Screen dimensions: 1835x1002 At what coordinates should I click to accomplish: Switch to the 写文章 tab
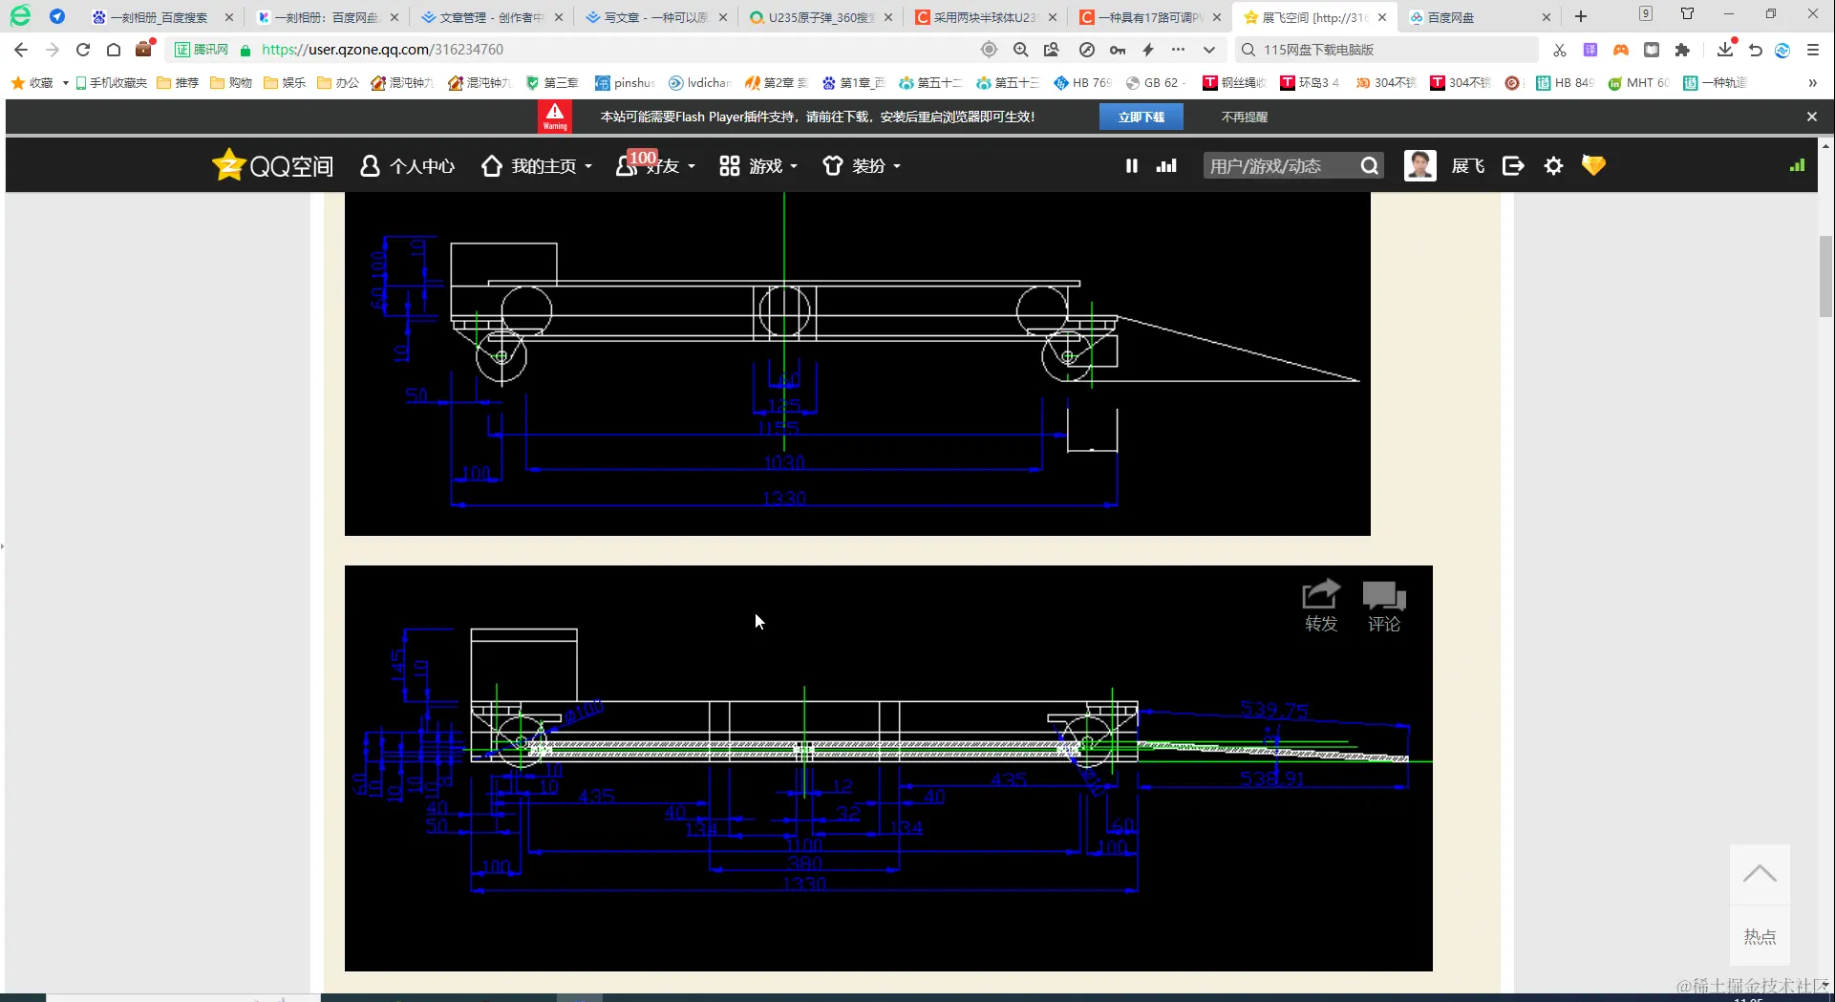point(655,17)
